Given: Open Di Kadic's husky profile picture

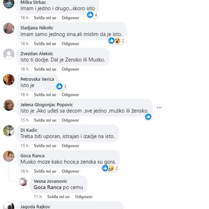Looking at the screenshot, I should pos(9,131).
